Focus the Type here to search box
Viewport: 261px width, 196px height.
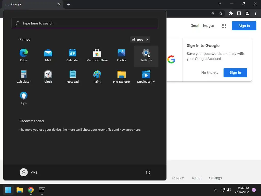click(x=85, y=23)
